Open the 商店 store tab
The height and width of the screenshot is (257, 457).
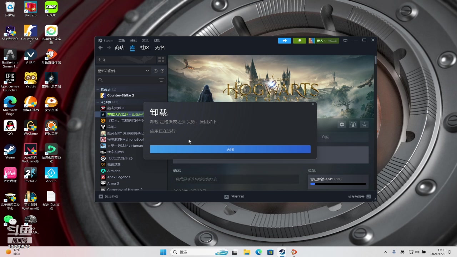click(120, 48)
